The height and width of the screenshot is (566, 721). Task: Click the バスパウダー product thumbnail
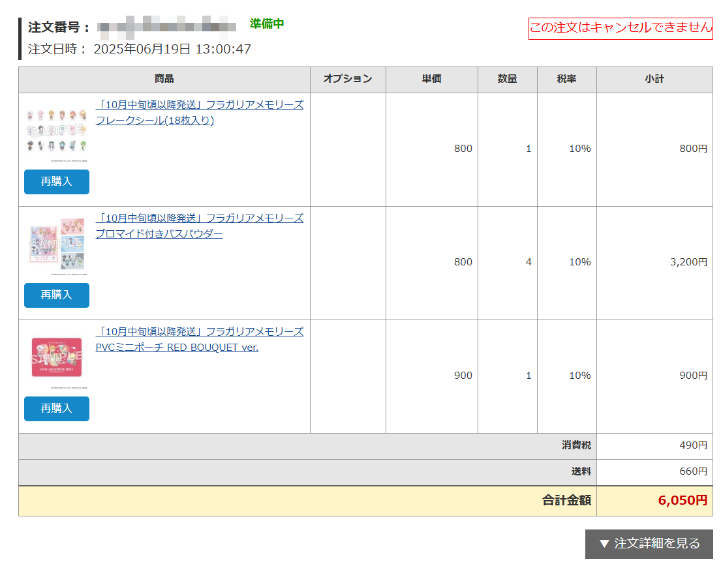pos(57,245)
